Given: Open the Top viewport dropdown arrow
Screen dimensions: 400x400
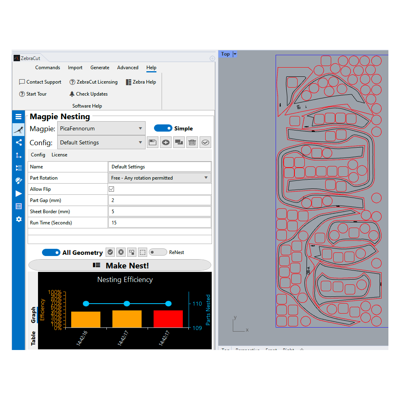Looking at the screenshot, I should (x=235, y=54).
